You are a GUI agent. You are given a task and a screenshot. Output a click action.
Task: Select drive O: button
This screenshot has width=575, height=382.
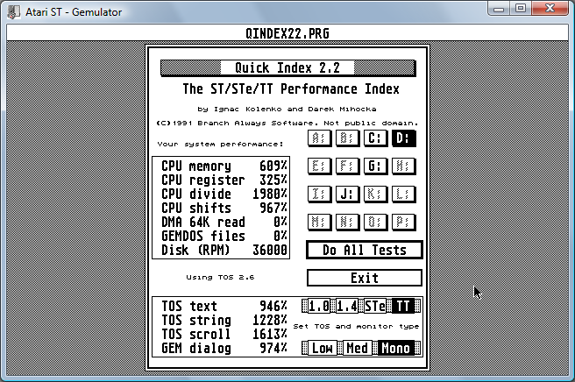click(375, 222)
